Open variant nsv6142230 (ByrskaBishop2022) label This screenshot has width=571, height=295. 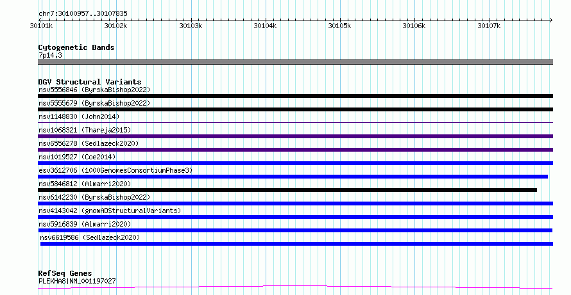(x=94, y=197)
